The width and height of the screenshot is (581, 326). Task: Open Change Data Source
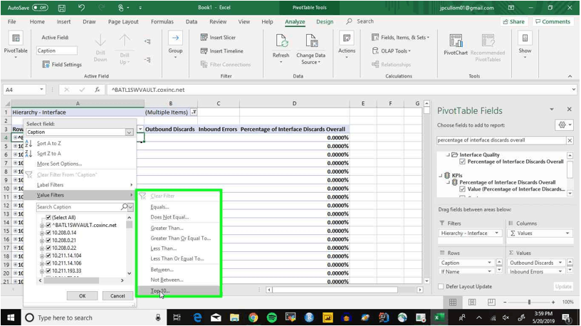(x=311, y=49)
